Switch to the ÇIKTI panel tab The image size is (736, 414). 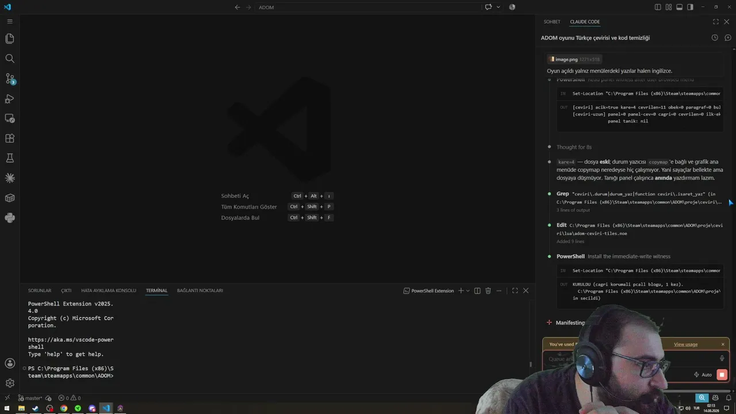(x=66, y=291)
